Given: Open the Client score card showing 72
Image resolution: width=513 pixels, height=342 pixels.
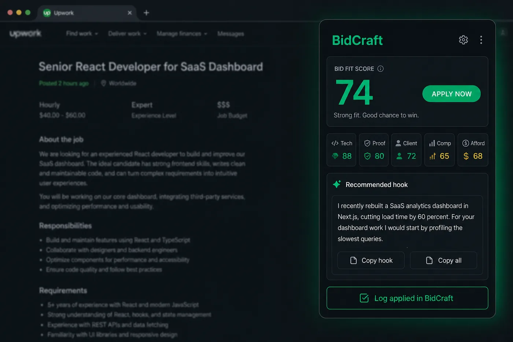Looking at the screenshot, I should tap(406, 150).
